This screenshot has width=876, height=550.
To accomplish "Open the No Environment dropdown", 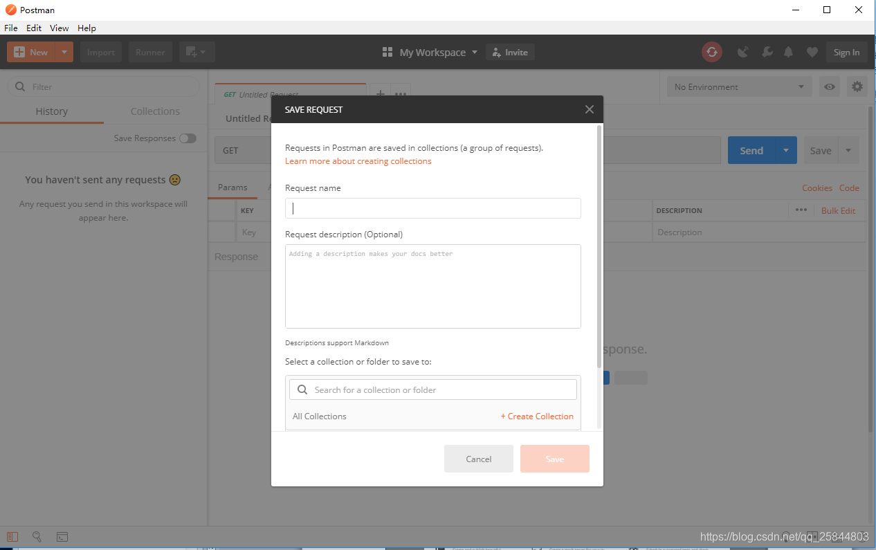I will pyautogui.click(x=739, y=86).
